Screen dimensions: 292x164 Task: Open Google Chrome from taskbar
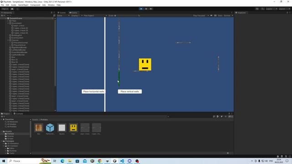click(99, 161)
